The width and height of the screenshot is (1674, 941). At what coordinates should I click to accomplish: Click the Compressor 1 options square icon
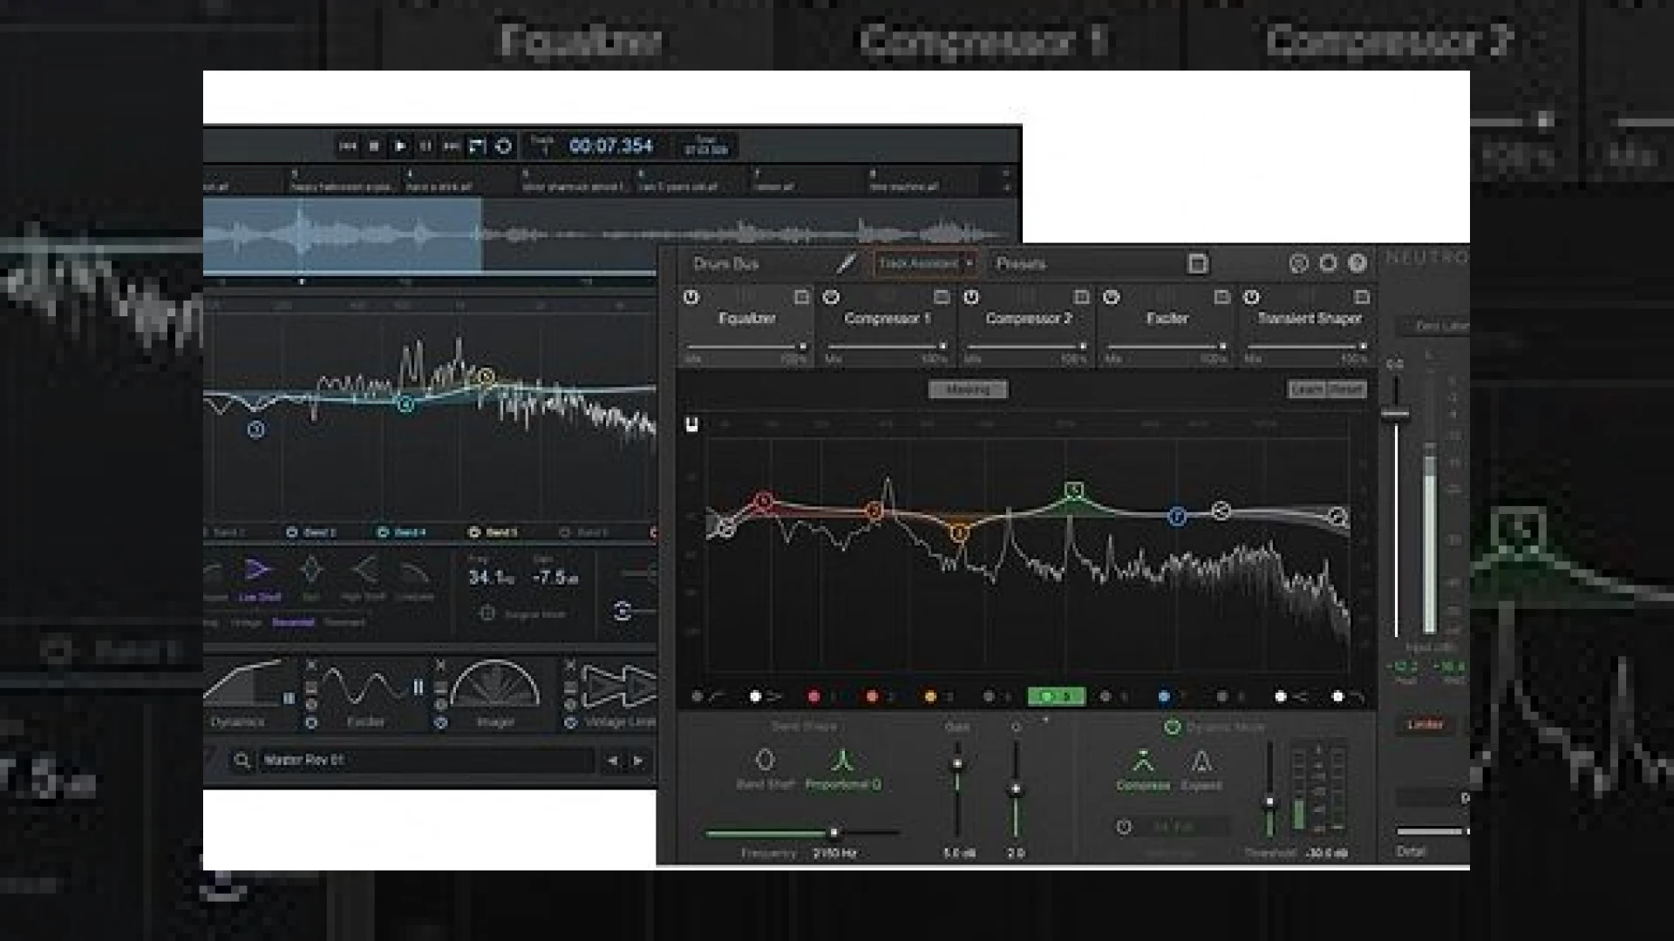click(x=941, y=297)
